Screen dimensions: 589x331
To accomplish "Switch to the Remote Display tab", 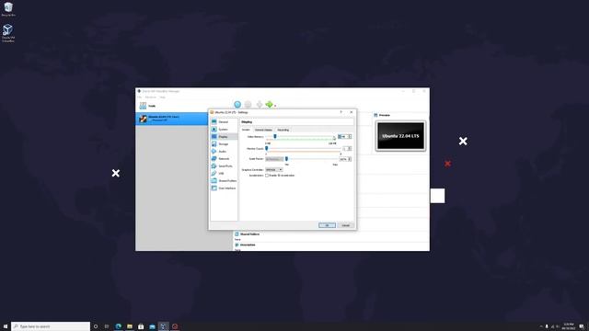I will pyautogui.click(x=263, y=130).
